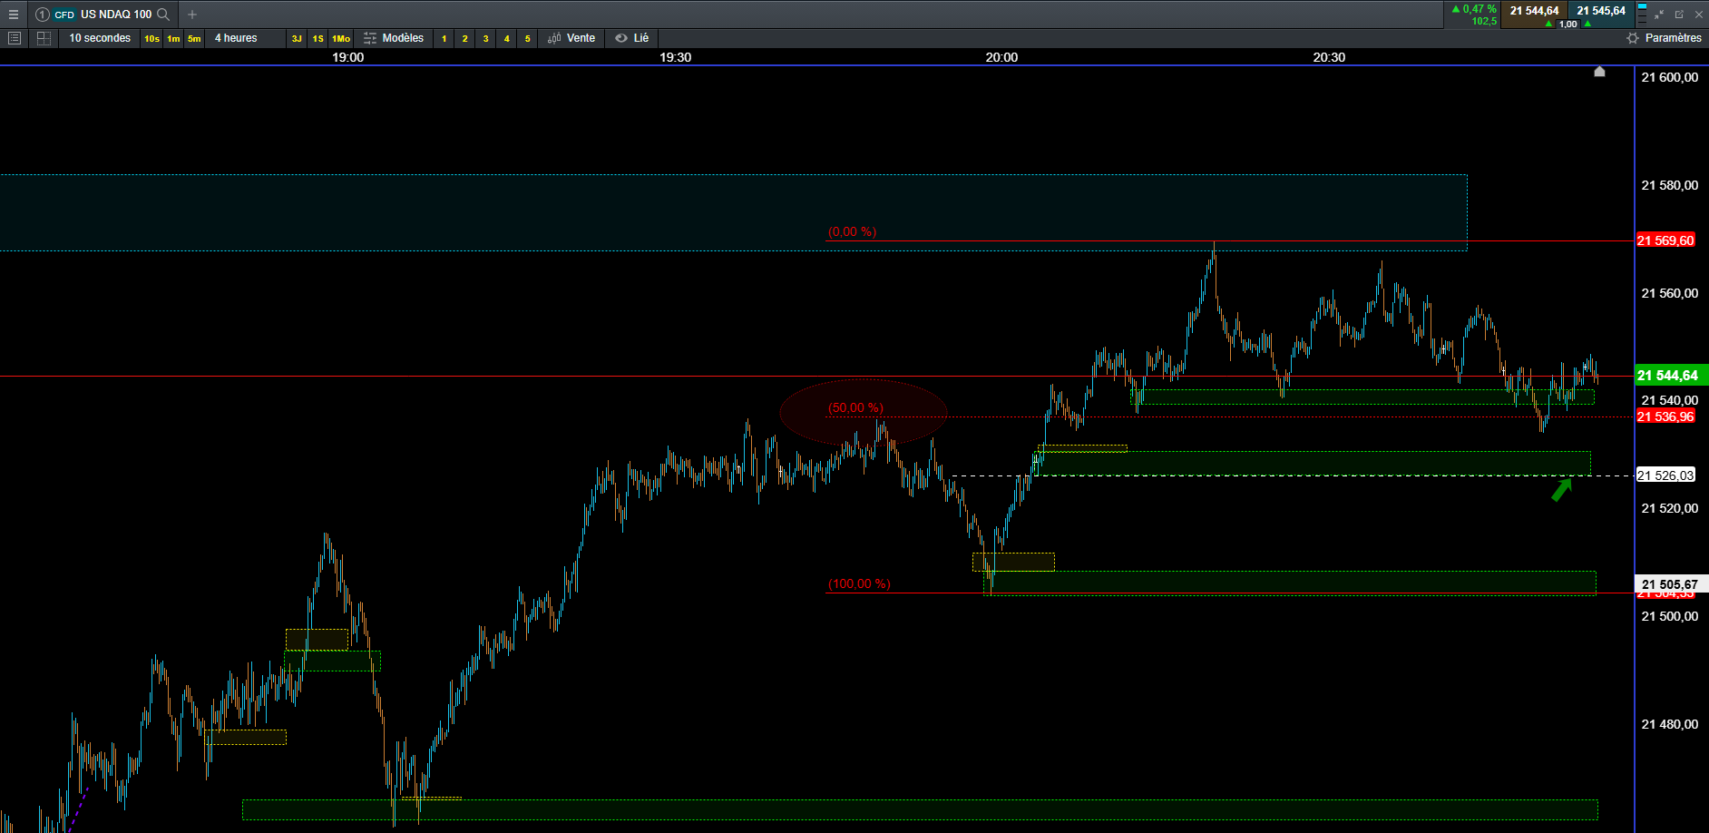
Task: Open the 4 heures history dropdown
Action: point(236,38)
